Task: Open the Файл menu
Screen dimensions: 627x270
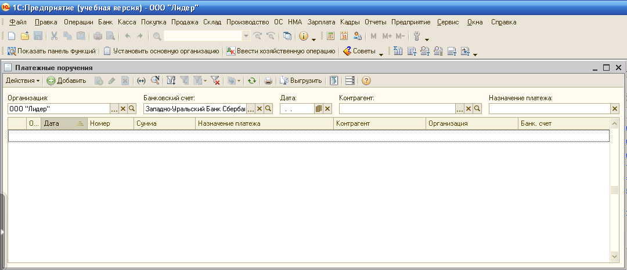Action: click(18, 23)
